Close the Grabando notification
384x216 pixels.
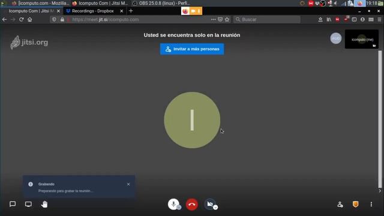[x=128, y=184]
